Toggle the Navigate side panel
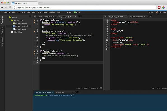 coord(2,31)
